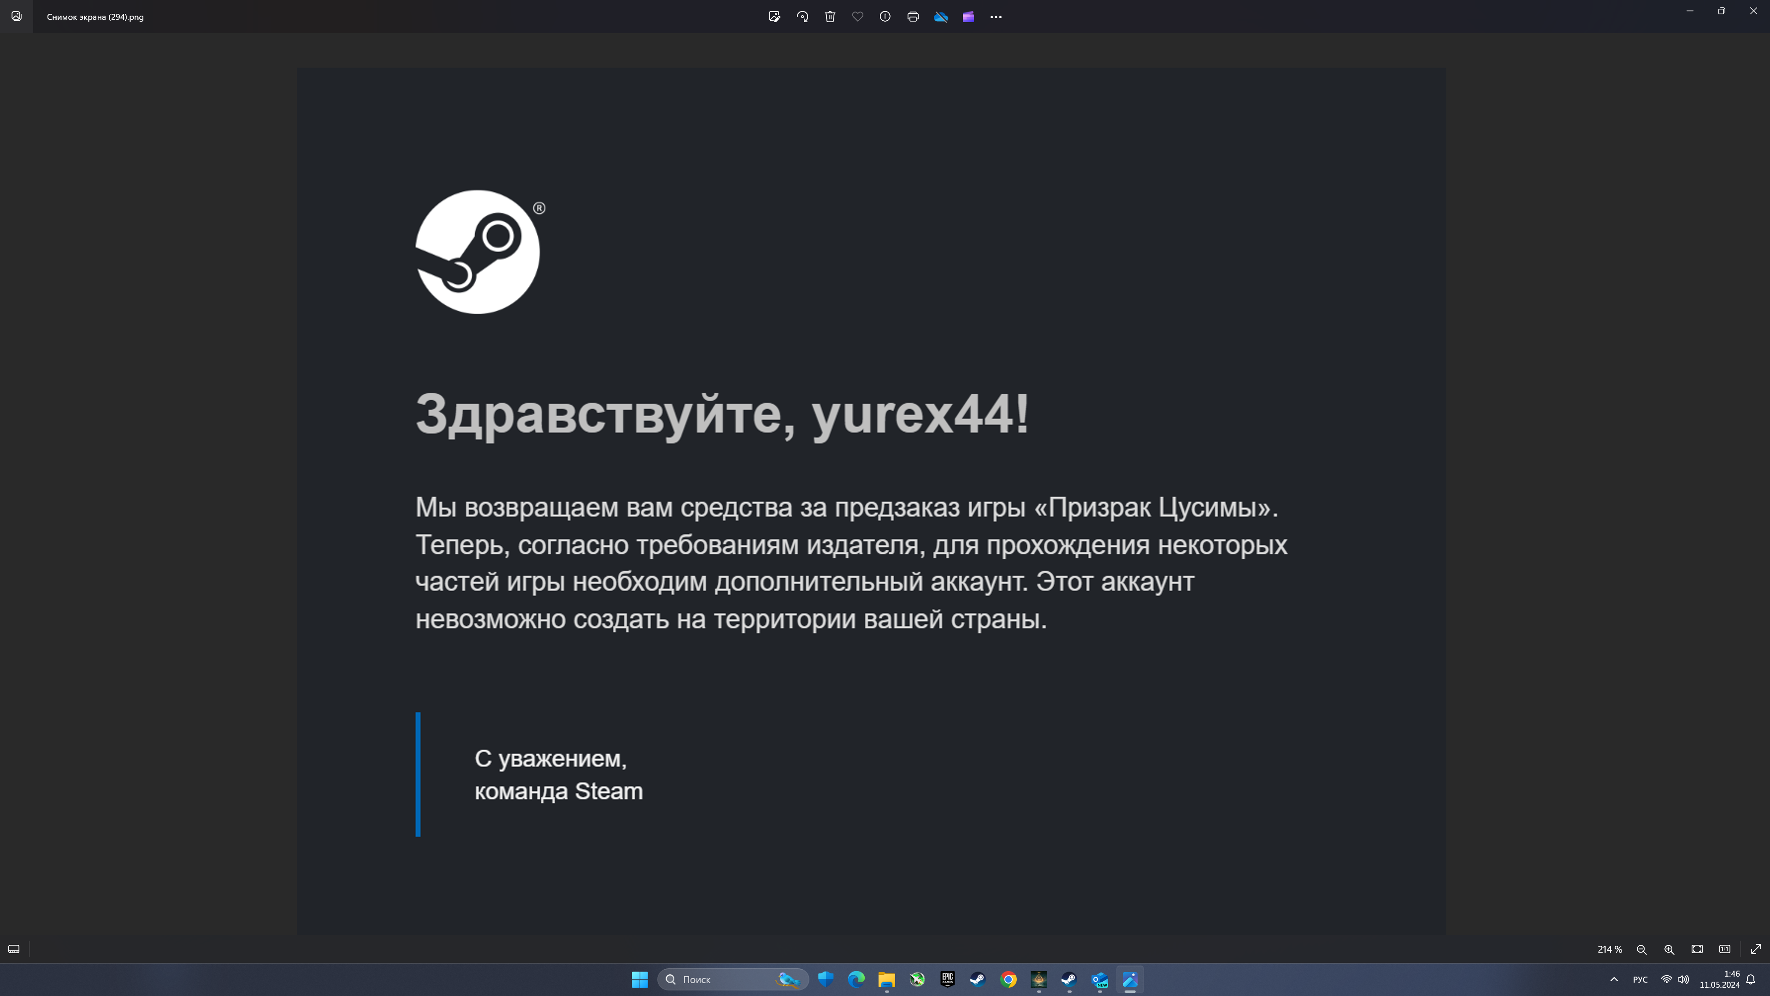Switch to the Elden Ring game in taskbar

[1039, 979]
